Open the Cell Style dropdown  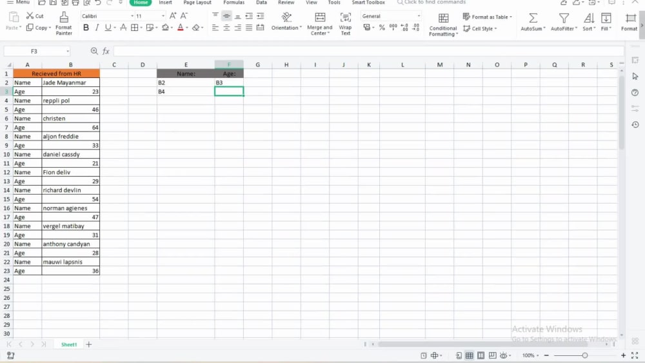(480, 28)
